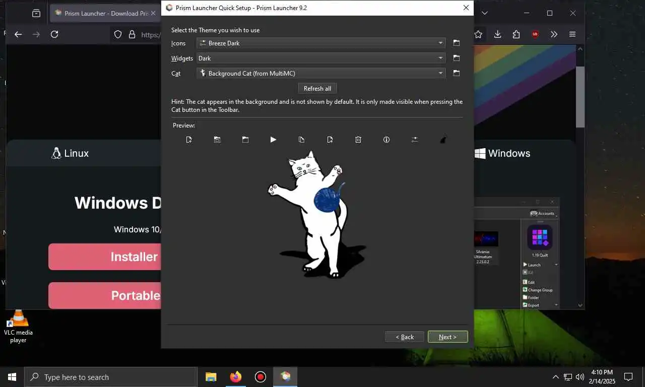Screen dimensions: 645x387
Task: Click the launch play preview icon
Action: pos(273,140)
